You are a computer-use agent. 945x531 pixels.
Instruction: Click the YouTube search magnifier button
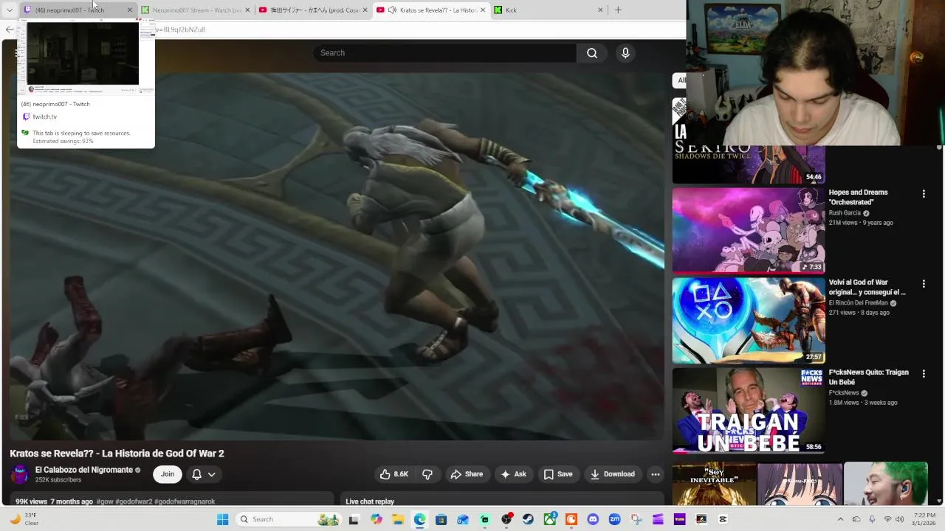(x=592, y=53)
